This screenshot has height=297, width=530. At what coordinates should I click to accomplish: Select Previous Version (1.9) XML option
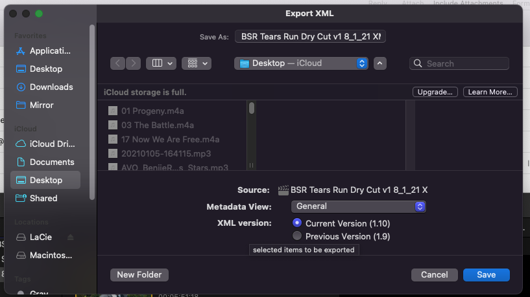tap(297, 236)
